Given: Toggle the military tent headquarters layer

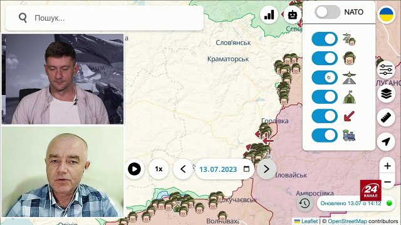Looking at the screenshot, I should tap(325, 97).
